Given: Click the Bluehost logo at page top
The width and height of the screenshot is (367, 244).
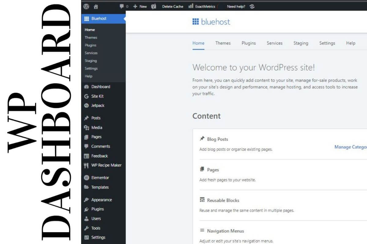Looking at the screenshot, I should [211, 22].
